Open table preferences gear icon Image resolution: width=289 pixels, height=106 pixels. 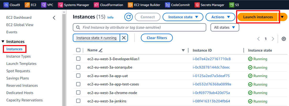[284, 39]
